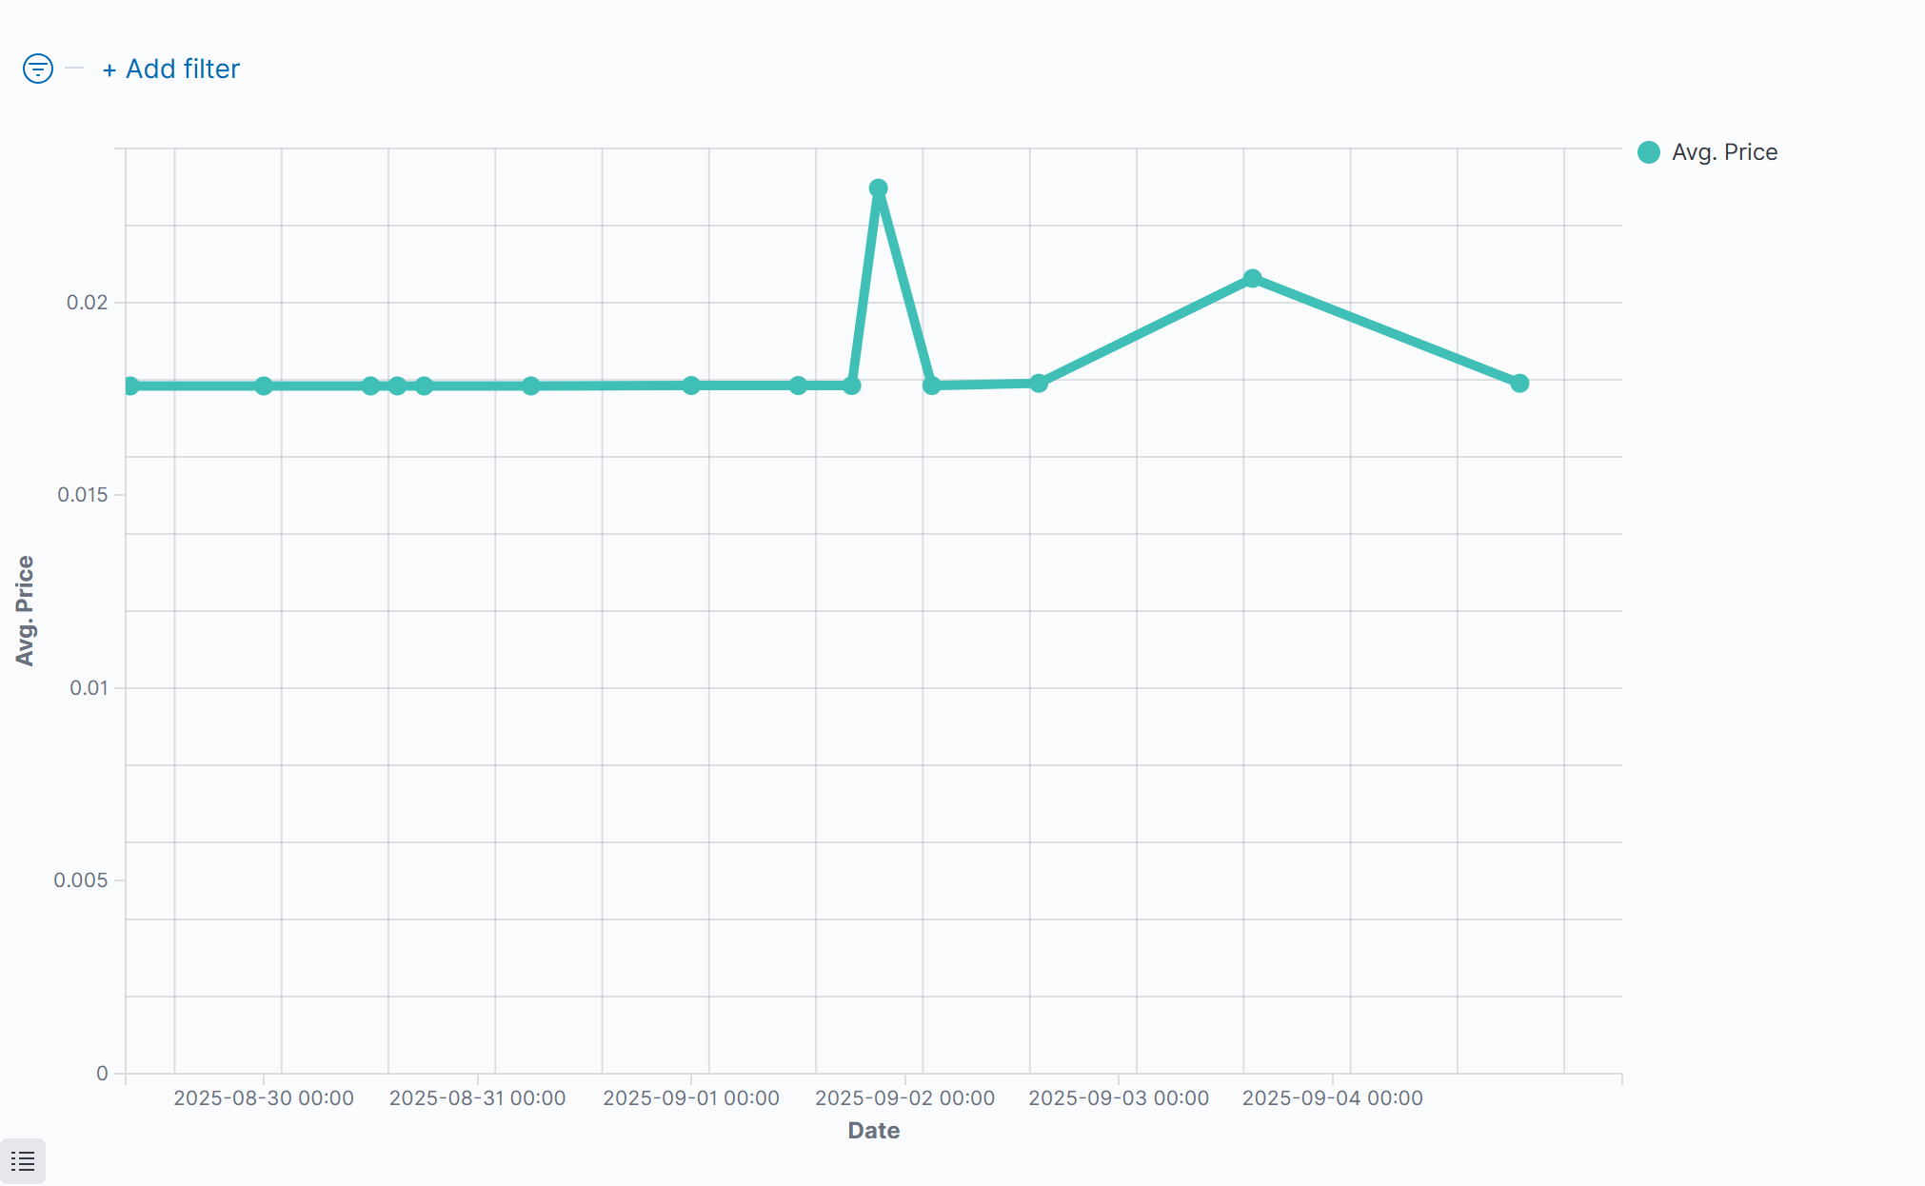Image resolution: width=1925 pixels, height=1186 pixels.
Task: Click the 2025-08-31 00:00 axis label
Action: pyautogui.click(x=477, y=1097)
